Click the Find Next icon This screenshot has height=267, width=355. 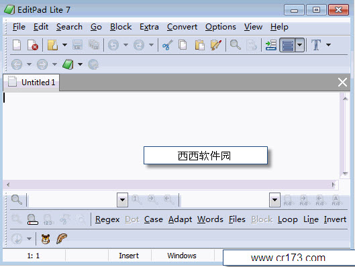pyautogui.click(x=153, y=200)
